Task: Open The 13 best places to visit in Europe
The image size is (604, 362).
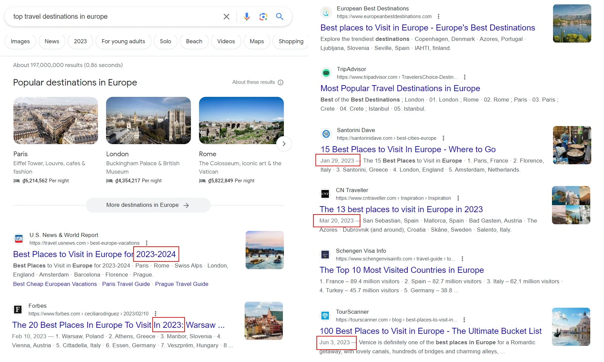Action: pyautogui.click(x=401, y=209)
